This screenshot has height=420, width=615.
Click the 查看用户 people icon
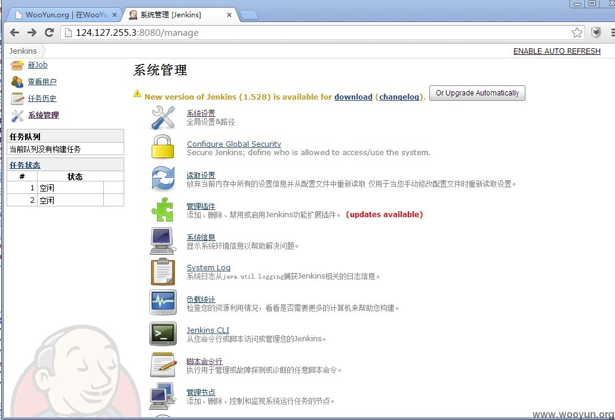[17, 82]
